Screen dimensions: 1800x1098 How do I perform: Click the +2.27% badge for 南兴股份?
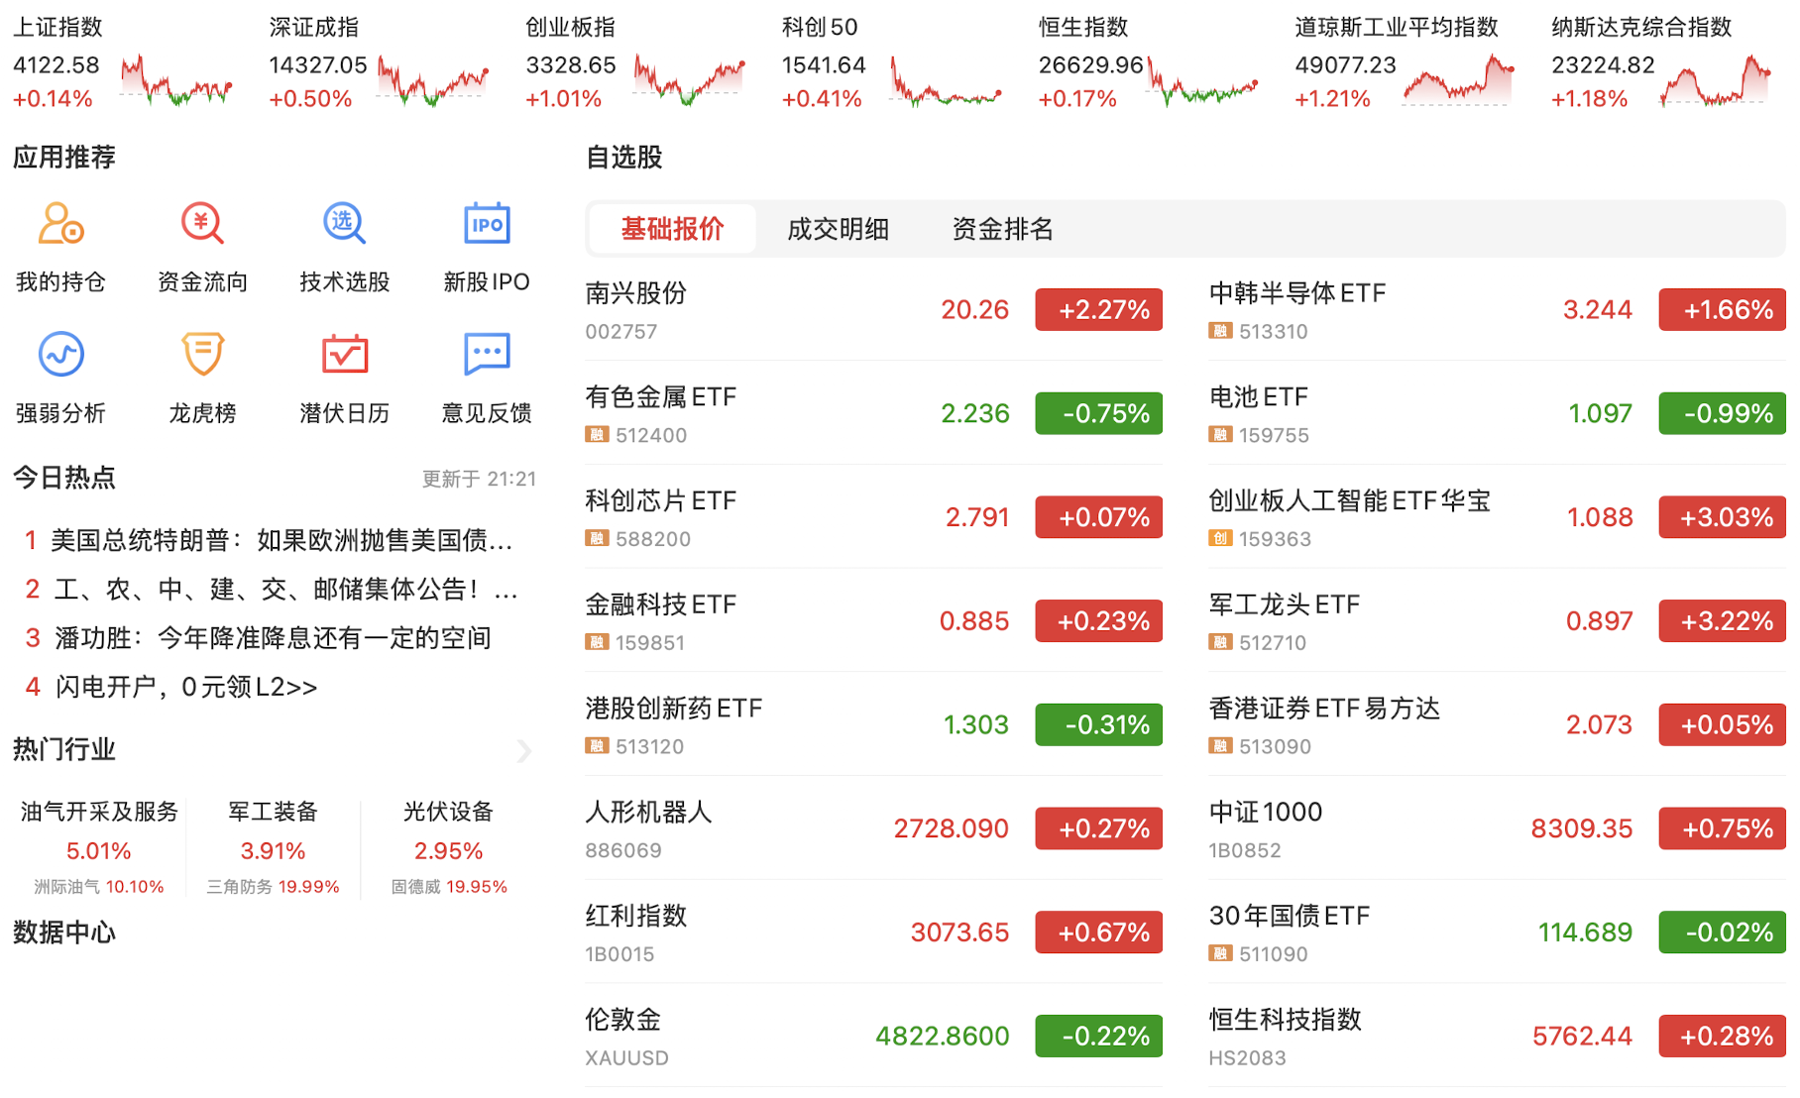click(1098, 310)
